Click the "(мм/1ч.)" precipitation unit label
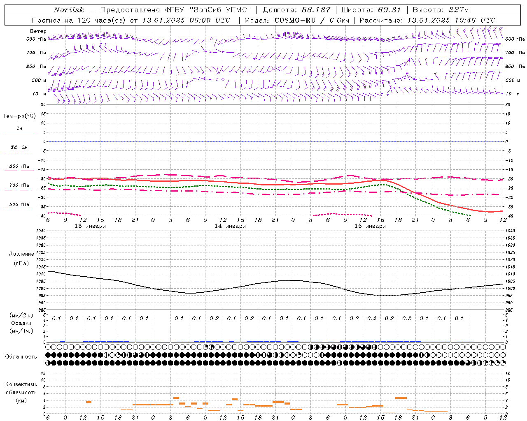 [21, 331]
